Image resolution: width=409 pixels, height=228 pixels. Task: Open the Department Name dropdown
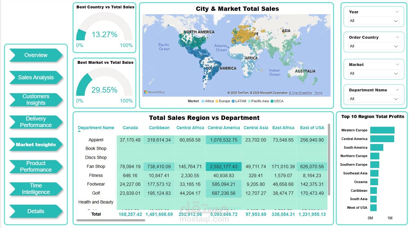pyautogui.click(x=373, y=99)
